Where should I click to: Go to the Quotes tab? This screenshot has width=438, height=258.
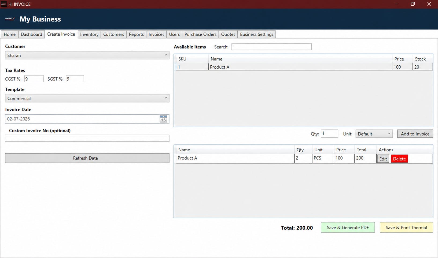(x=228, y=34)
